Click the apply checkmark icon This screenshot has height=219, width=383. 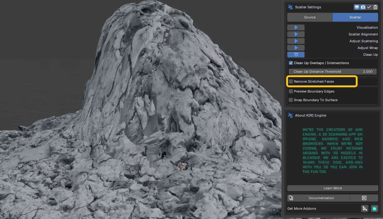click(x=369, y=7)
